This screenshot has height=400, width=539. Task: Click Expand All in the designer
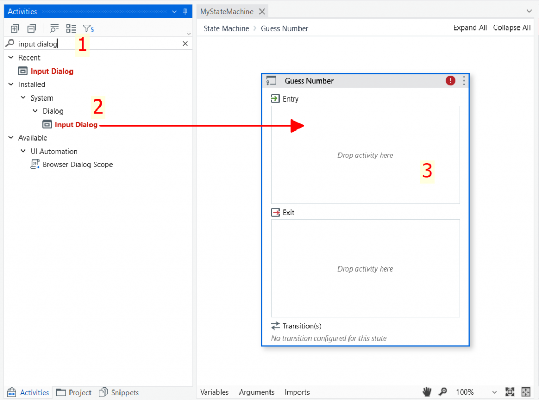pyautogui.click(x=470, y=27)
